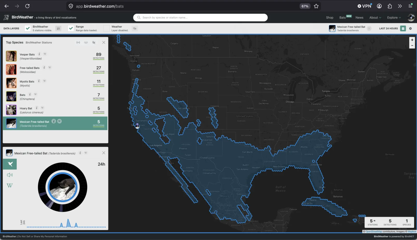417x240 pixels.
Task: Select the bird silhouette icon in Top Species header
Action: point(94,42)
